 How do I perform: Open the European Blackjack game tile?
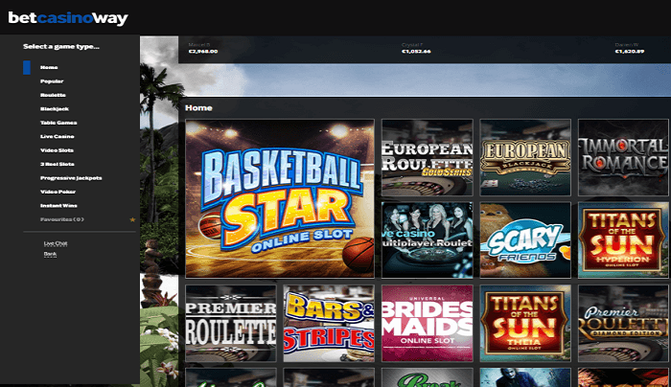(x=525, y=157)
